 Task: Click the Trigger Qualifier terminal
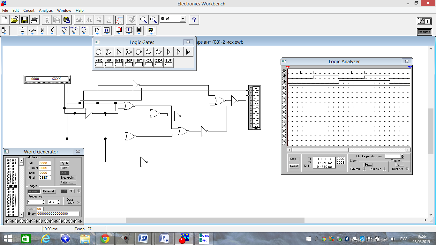(x=407, y=169)
